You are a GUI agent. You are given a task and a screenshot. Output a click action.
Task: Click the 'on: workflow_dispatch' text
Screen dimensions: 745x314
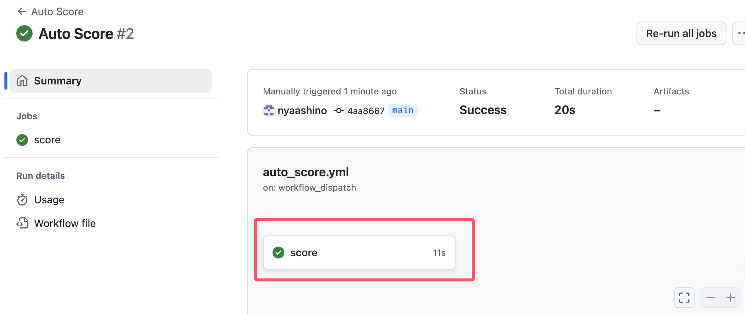[310, 188]
